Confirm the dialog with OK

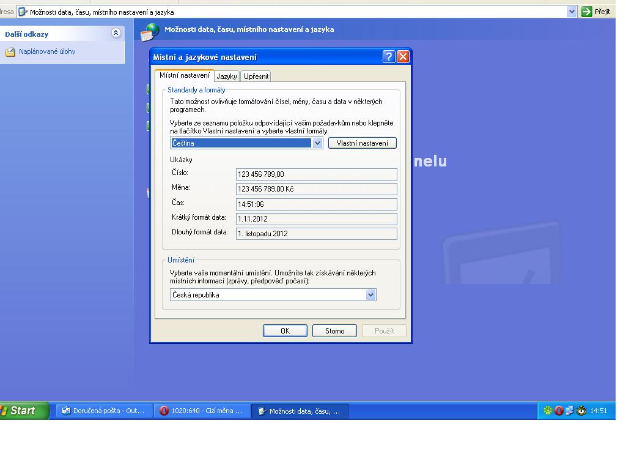pos(285,331)
